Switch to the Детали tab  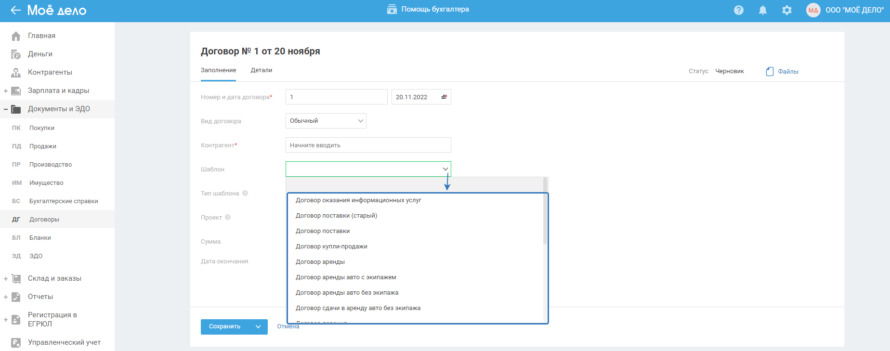coord(262,70)
